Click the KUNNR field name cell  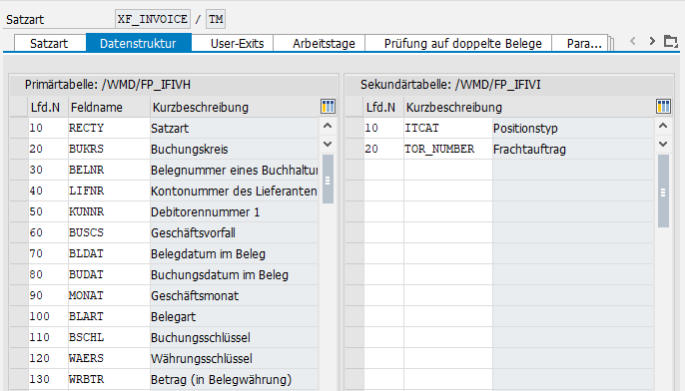(108, 211)
